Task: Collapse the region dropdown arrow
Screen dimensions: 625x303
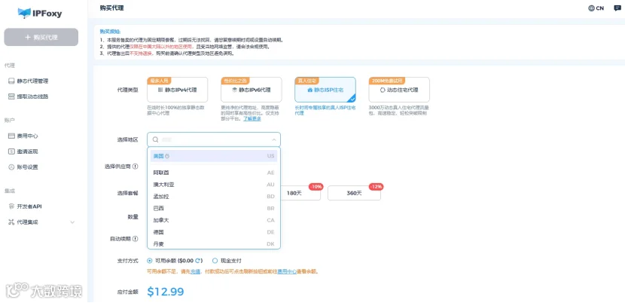Action: 274,139
